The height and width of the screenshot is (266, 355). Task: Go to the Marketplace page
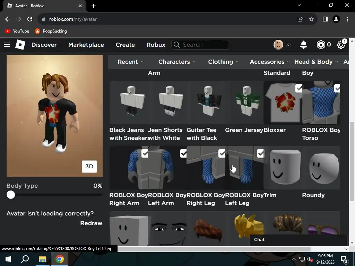(x=86, y=45)
